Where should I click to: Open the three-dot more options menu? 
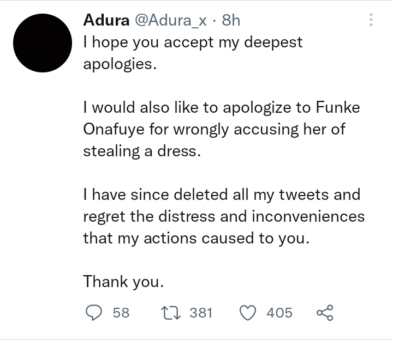pos(371,20)
